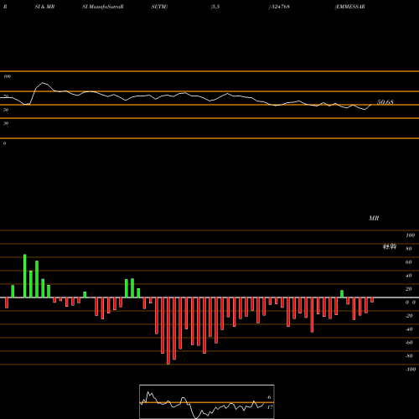419x419 pixels.
Task: Click the '(5,5' parameter text
Action: [x=215, y=7]
